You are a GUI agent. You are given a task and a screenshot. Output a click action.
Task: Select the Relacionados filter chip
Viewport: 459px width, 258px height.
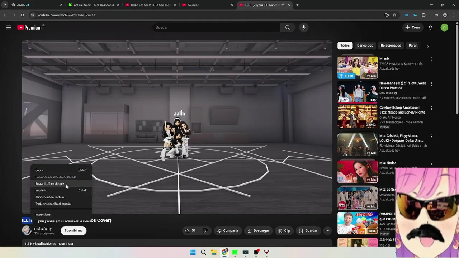[x=391, y=46]
